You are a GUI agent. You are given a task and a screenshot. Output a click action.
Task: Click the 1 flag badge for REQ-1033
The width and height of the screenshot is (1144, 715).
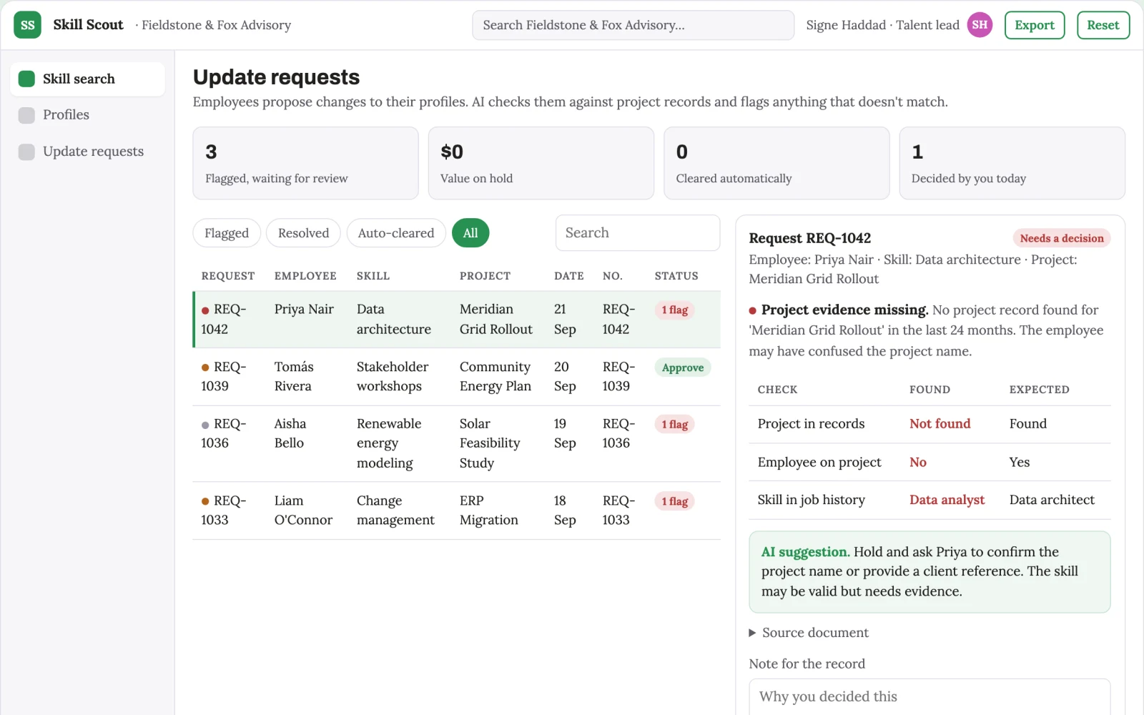coord(674,502)
